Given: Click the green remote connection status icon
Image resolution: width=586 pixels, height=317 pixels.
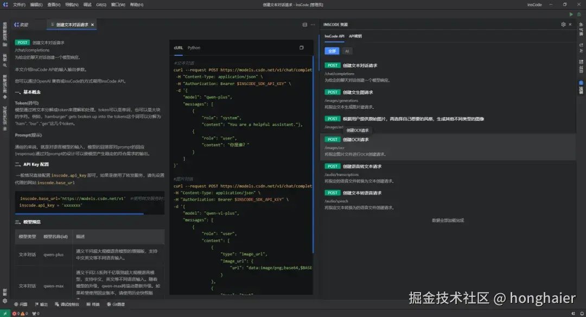Looking at the screenshot, I should (x=5, y=314).
